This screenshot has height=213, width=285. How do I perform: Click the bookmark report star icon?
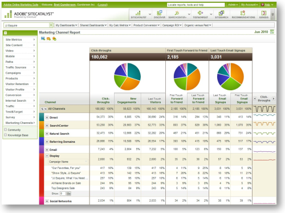click(54, 39)
